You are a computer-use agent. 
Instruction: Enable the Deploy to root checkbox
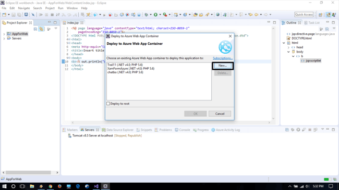108,104
